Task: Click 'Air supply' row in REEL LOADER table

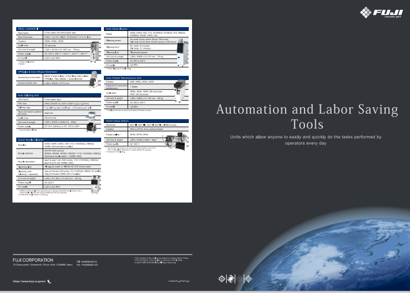Action: click(58, 58)
